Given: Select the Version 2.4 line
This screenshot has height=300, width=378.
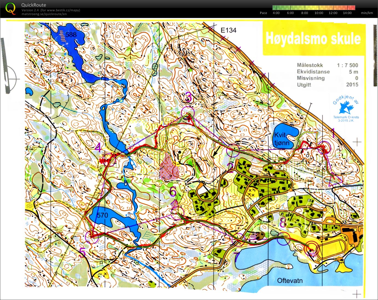Looking at the screenshot, I should click(x=51, y=10).
